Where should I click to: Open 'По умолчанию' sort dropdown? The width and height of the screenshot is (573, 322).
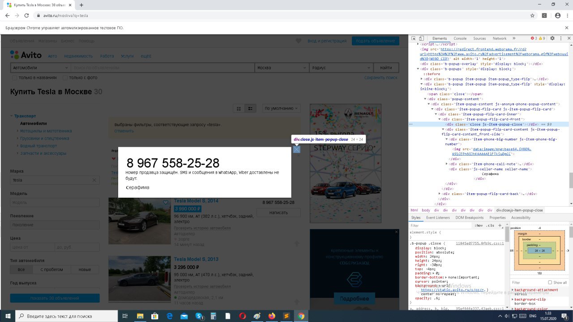(282, 108)
